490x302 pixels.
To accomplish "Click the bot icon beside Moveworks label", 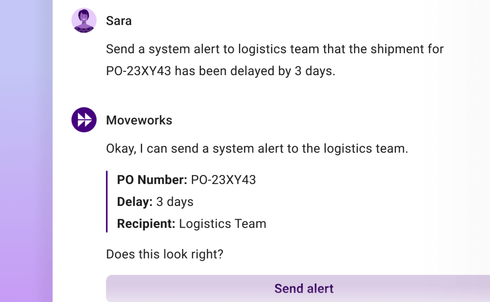I will click(x=84, y=120).
